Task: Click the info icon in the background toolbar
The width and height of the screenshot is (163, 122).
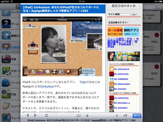Action: pyautogui.click(x=159, y=7)
